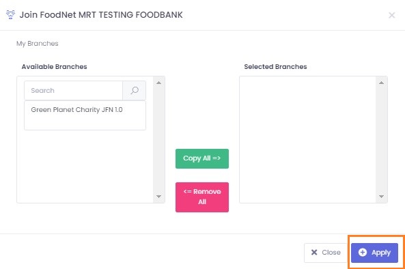Copy all branches with Copy All => button
This screenshot has width=405, height=269.
tap(202, 158)
